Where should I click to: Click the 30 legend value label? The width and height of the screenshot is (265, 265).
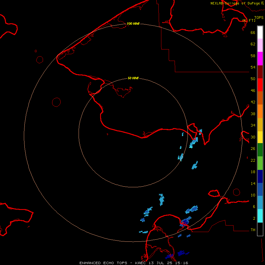pos(253,137)
